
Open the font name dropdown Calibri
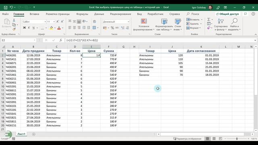pos(45,22)
